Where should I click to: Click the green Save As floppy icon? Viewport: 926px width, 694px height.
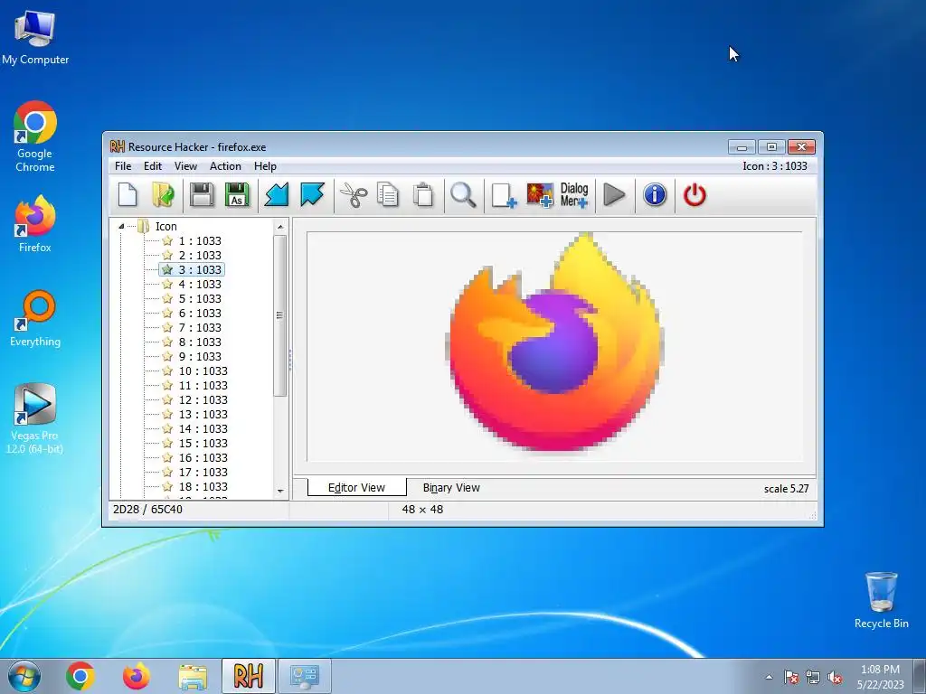point(237,195)
